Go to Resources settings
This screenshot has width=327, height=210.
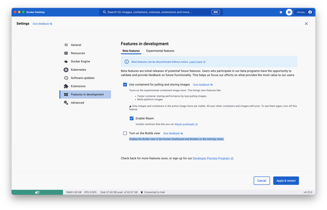[85, 53]
